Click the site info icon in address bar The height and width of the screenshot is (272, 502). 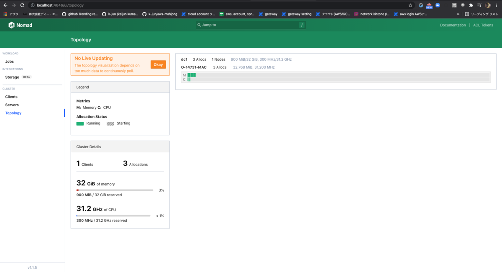[33, 5]
